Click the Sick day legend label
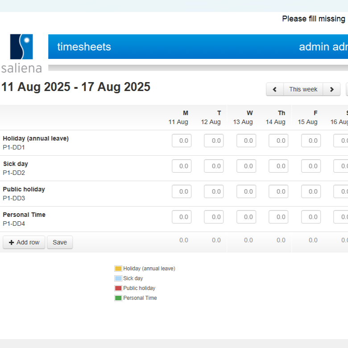The height and width of the screenshot is (348, 348). [x=133, y=278]
